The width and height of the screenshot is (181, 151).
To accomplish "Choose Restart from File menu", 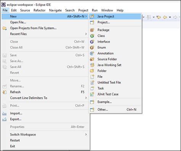I will 45,140.
